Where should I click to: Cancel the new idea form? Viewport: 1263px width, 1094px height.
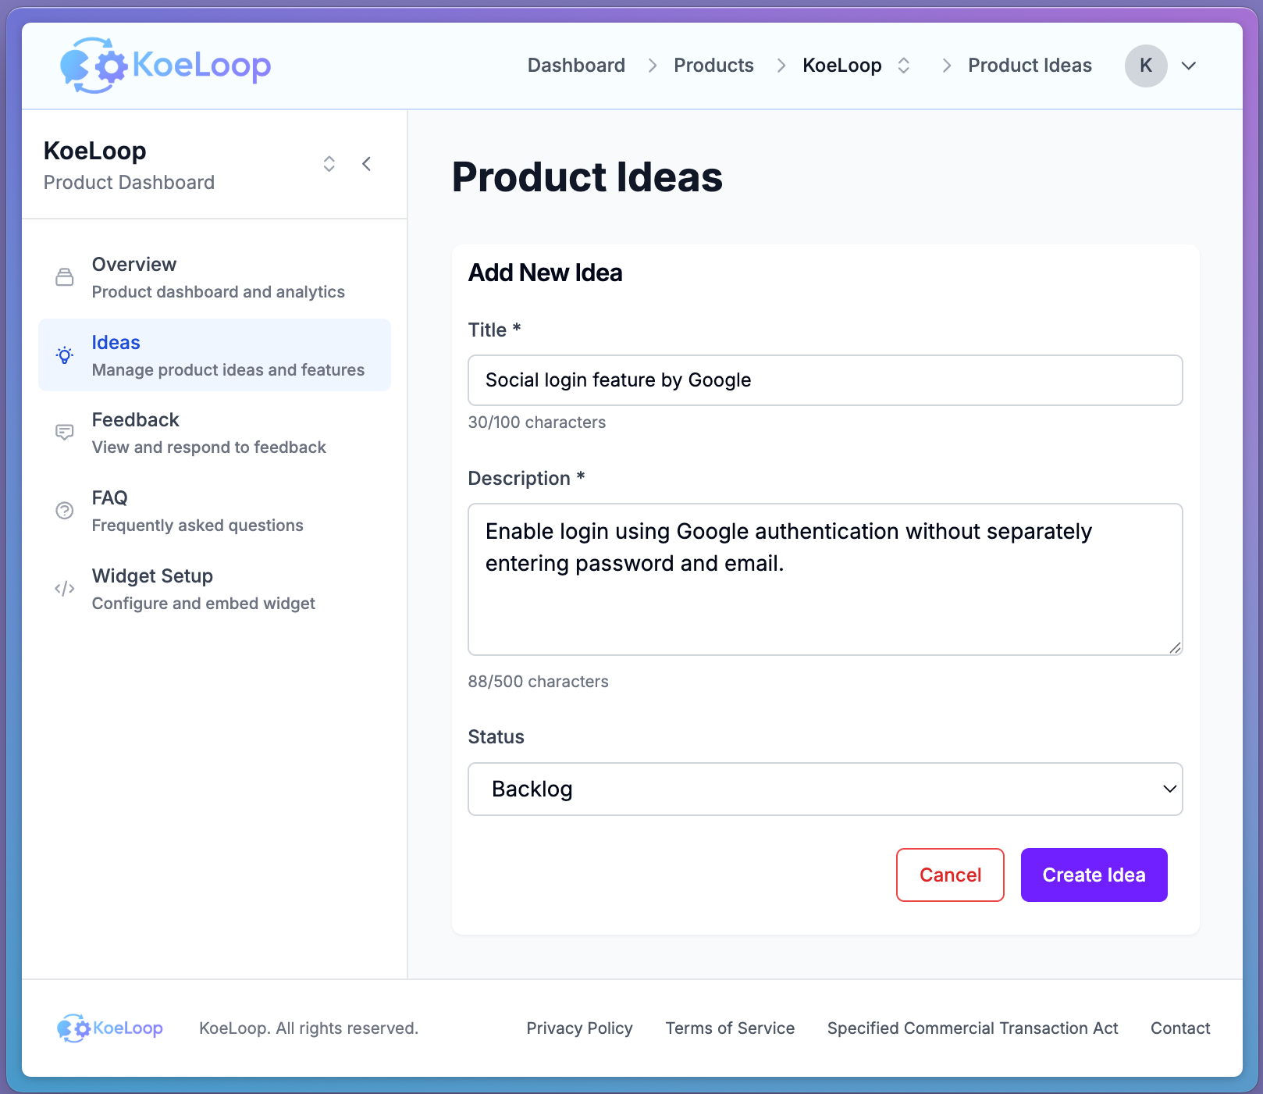point(949,875)
